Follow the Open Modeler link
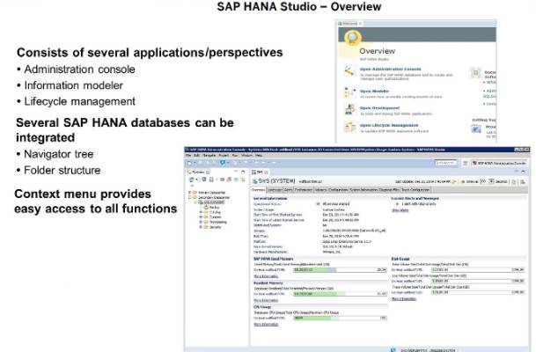 tap(374, 92)
